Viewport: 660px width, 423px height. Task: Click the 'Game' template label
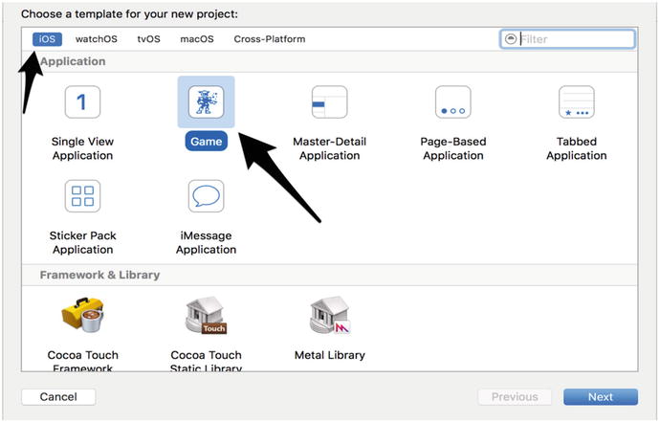coord(207,142)
